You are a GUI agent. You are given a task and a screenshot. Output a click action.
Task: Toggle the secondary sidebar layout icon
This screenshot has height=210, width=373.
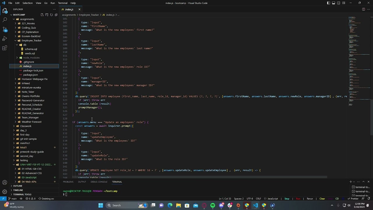[x=339, y=3]
